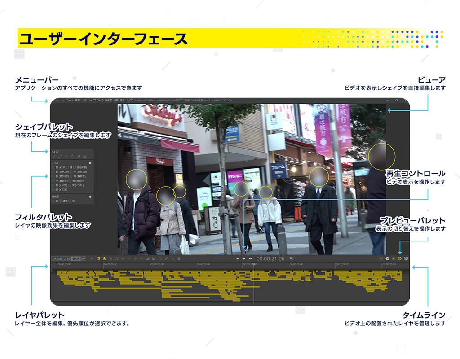The image size is (460, 359).
Task: Open the フィルタ menu in the menu bar
Action: coord(100,101)
